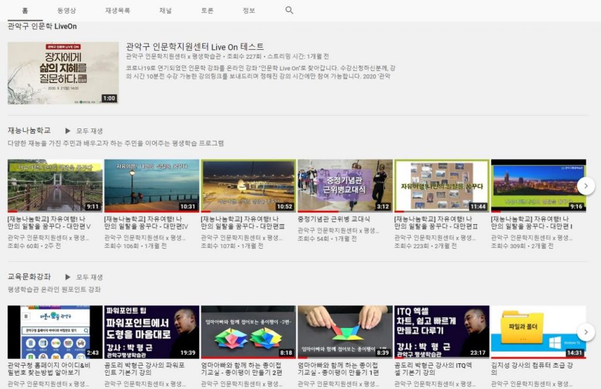The image size is (601, 389).
Task: Open the 재능나눔학교 section heading
Action: coord(29,130)
